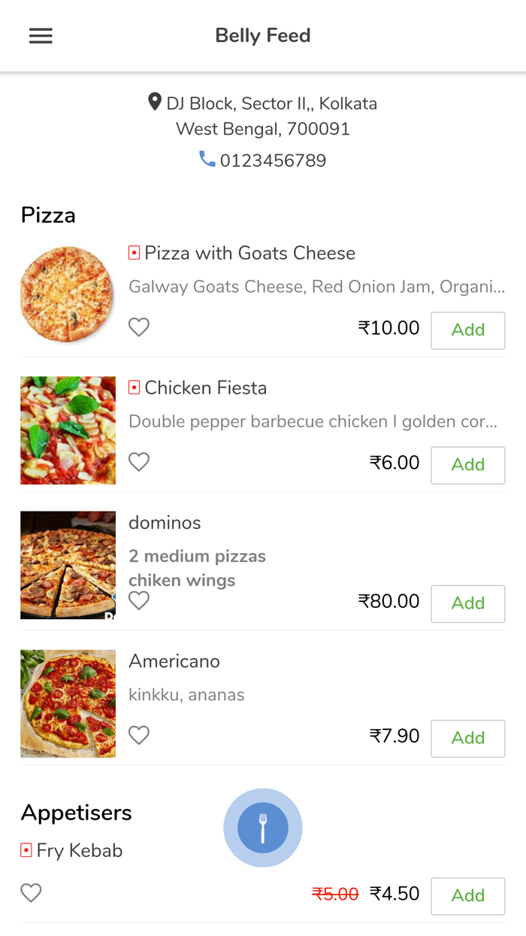Mark dominos as favorite with heart
The height and width of the screenshot is (936, 526).
click(x=139, y=600)
